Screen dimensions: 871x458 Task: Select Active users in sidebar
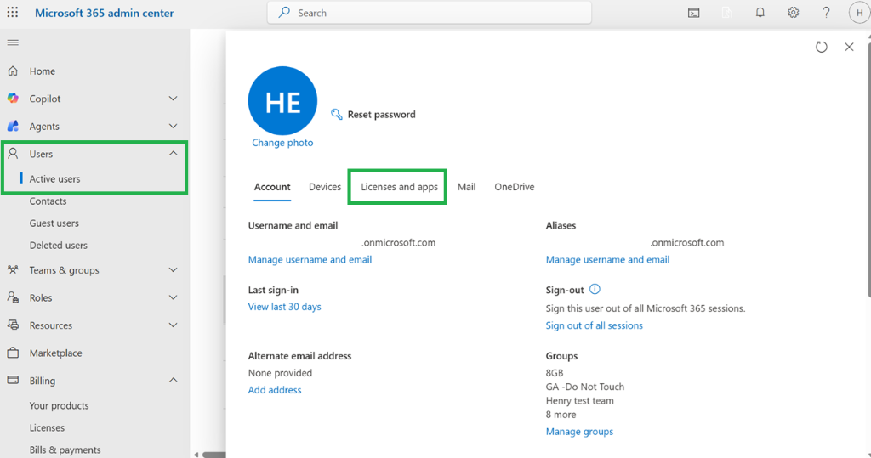[54, 178]
